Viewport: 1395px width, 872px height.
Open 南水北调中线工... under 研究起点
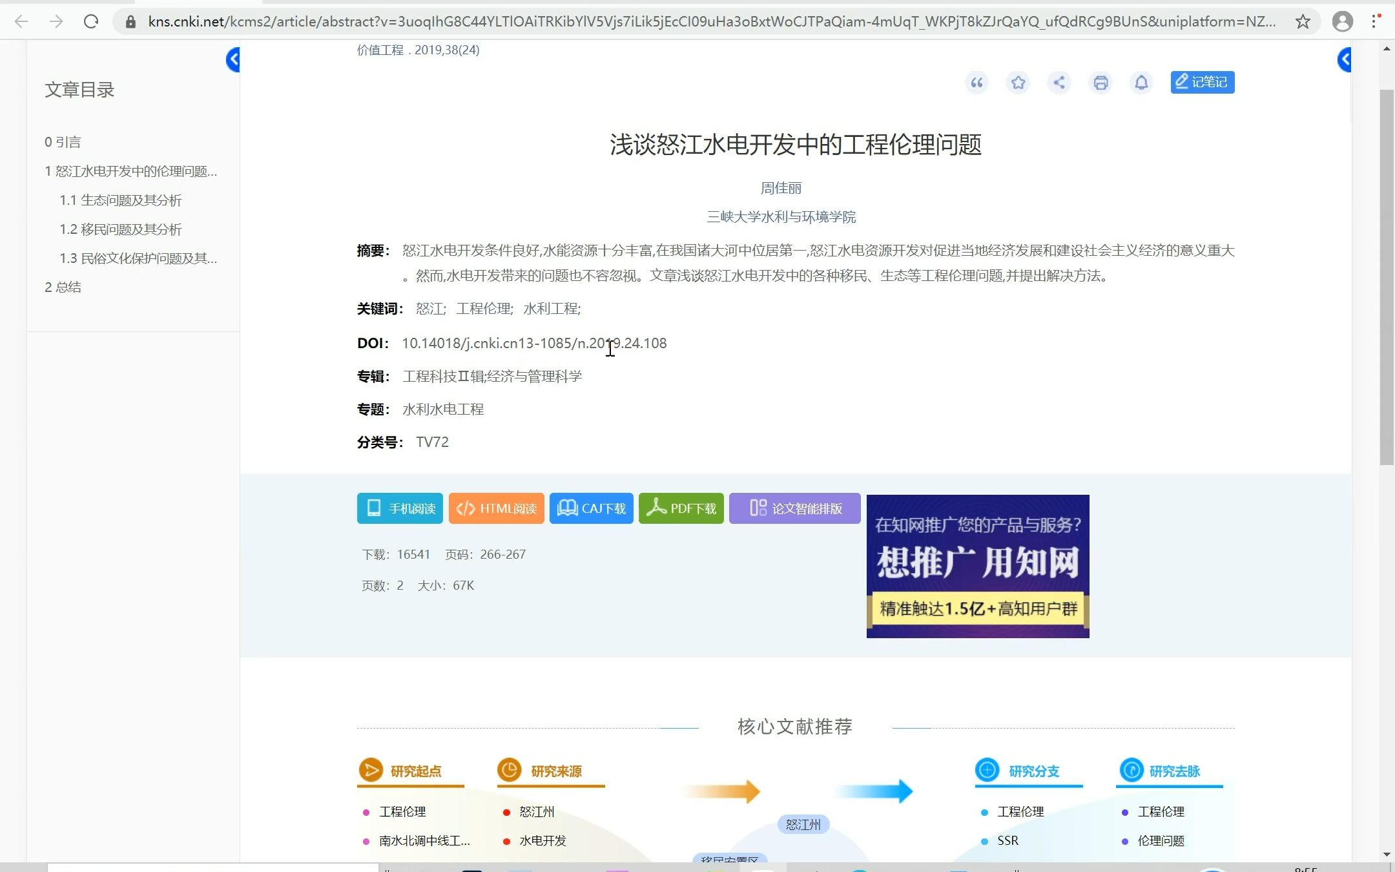pyautogui.click(x=424, y=841)
